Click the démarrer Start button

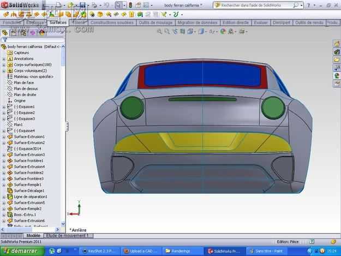[22, 251]
